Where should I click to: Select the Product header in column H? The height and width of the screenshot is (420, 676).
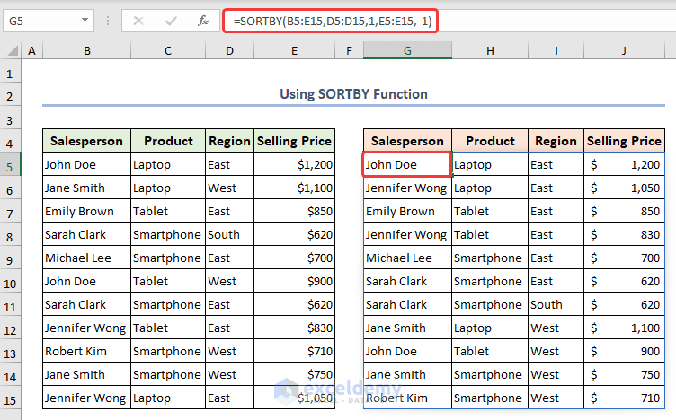click(490, 141)
